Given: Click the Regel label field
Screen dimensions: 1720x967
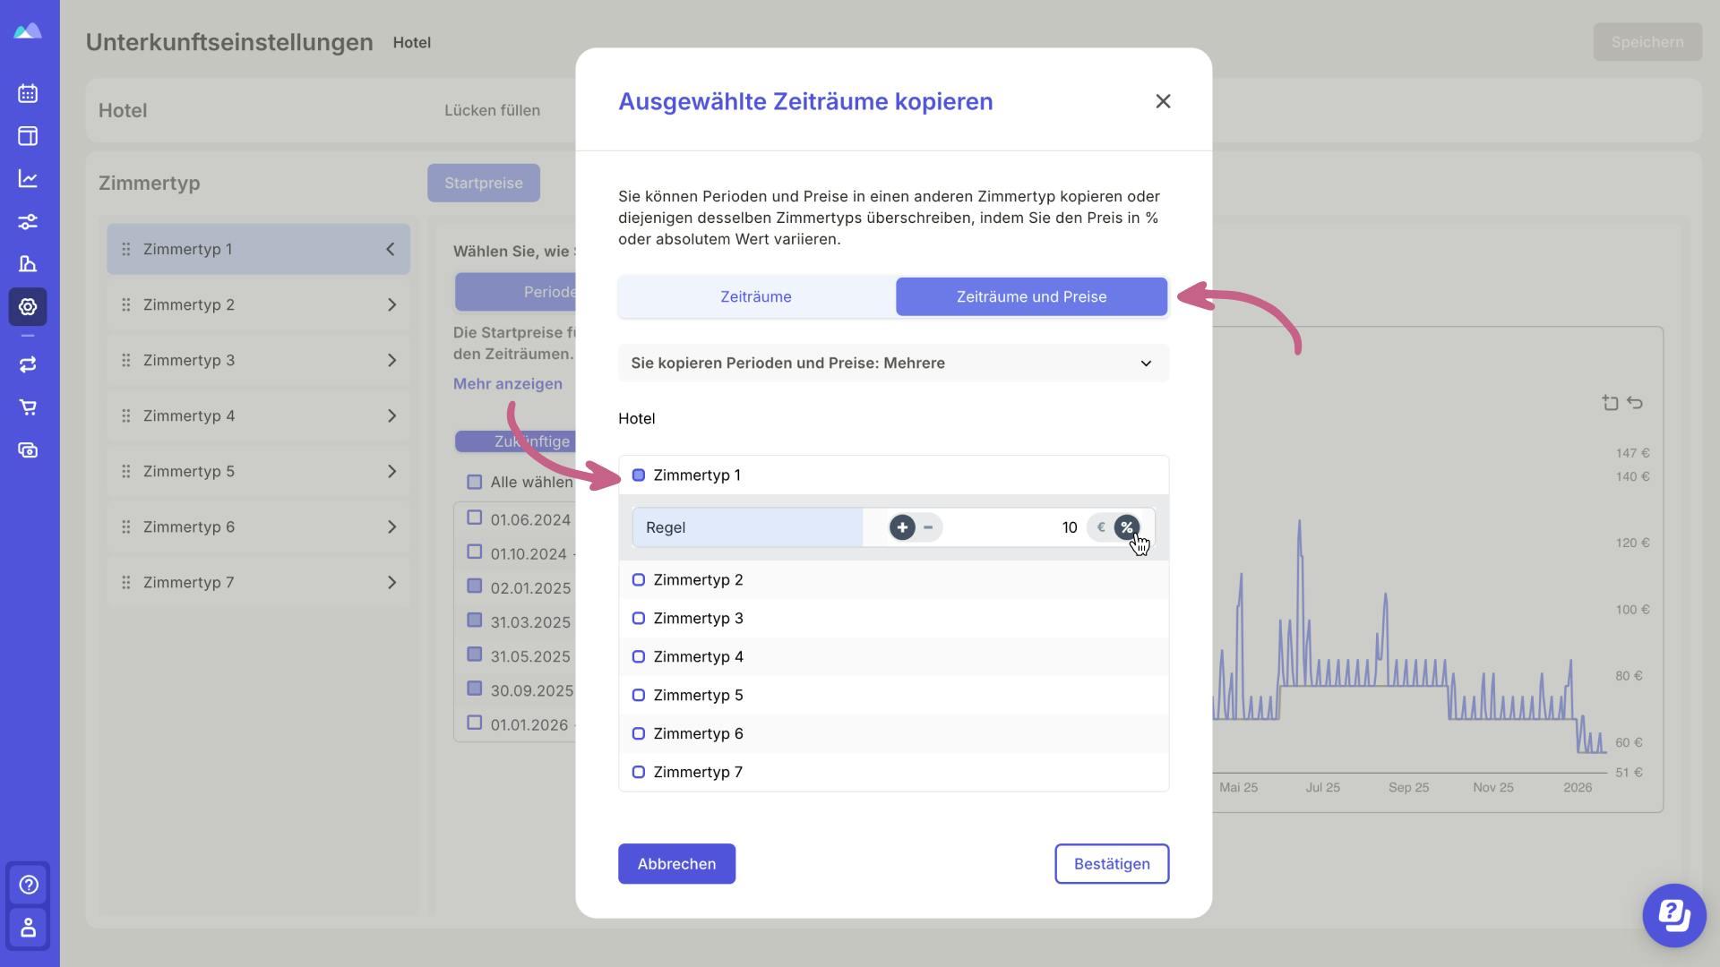Looking at the screenshot, I should (x=747, y=527).
